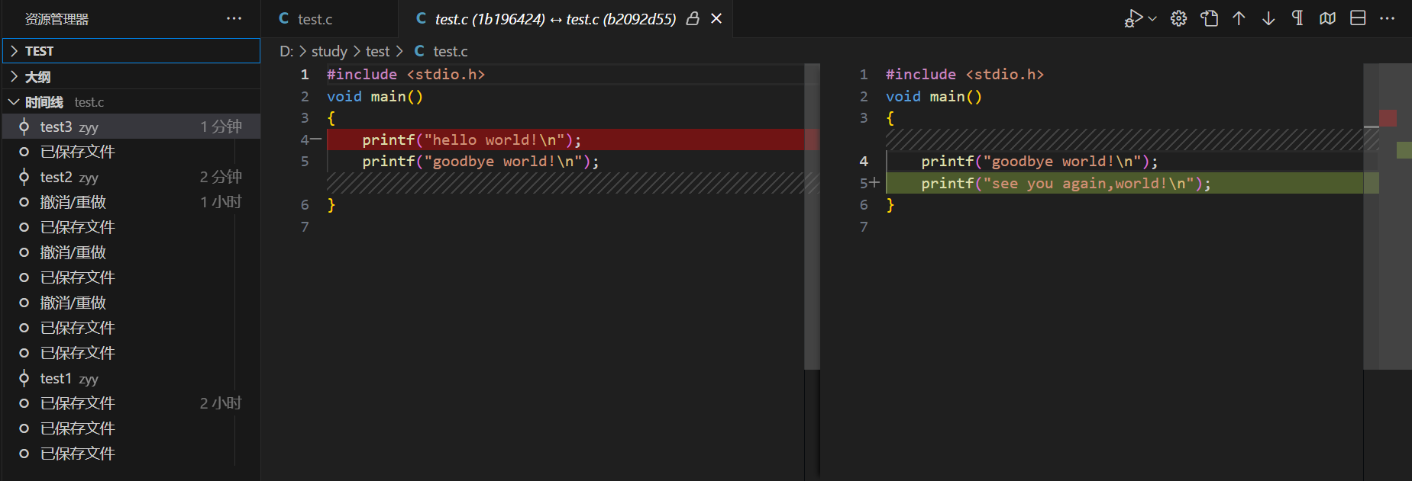Click the red marker in diff overview ruler
1412x481 pixels.
tap(1388, 118)
